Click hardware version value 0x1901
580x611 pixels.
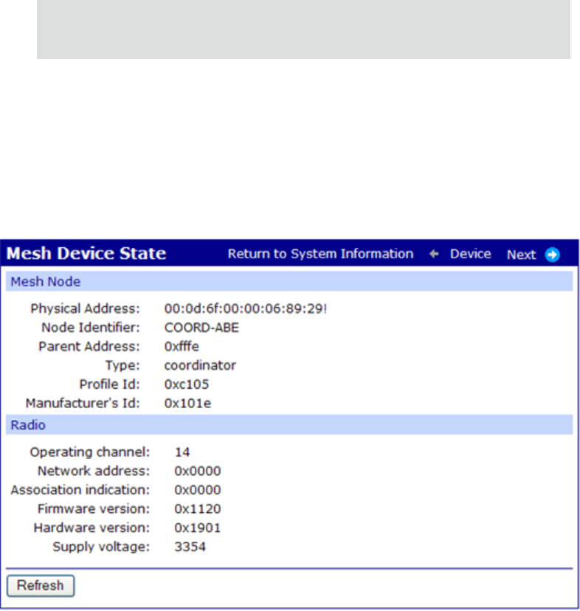[198, 528]
